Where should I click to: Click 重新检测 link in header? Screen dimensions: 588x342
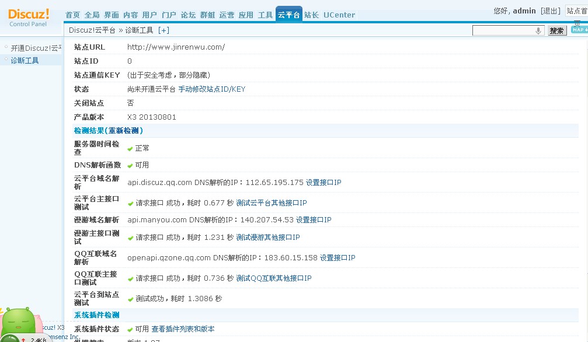point(124,131)
